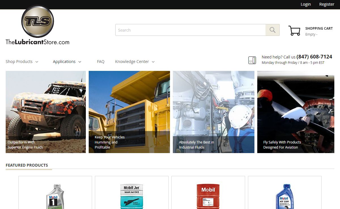Click the Shop Products chevron arrow

37,62
